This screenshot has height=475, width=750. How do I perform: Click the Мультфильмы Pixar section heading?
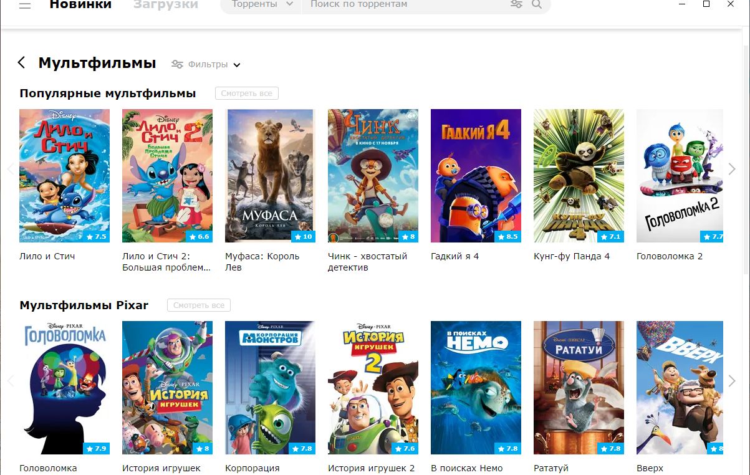[x=84, y=305]
